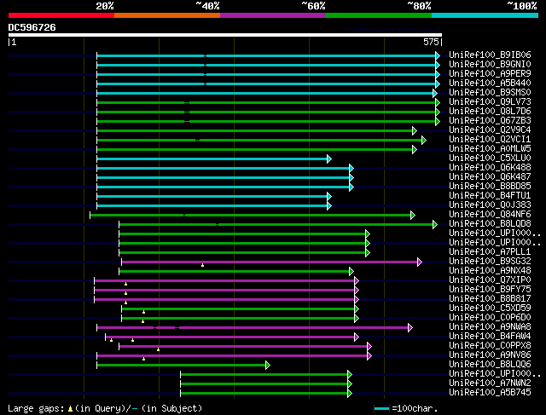Select the UniRef100_C0P6D0 hit name
The image size is (546, 415).
point(490,318)
